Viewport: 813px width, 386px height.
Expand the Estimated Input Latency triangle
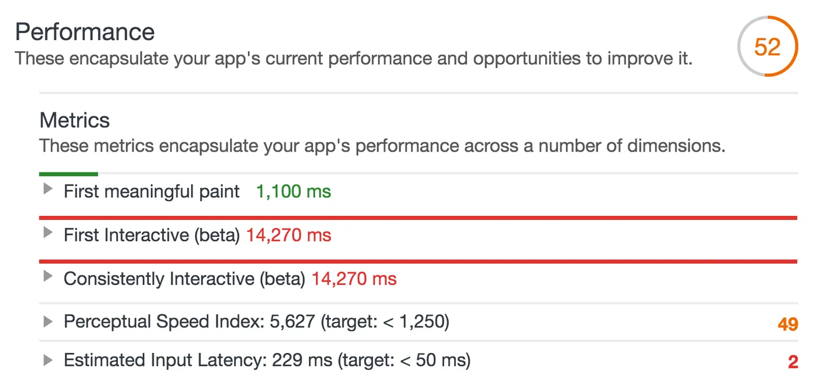coord(48,360)
